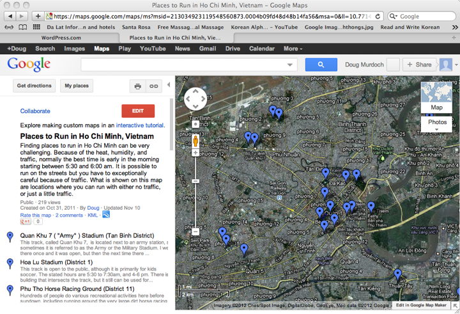Open YouTube from the Google bar
Screen dimensions: 460x314
tap(153, 49)
